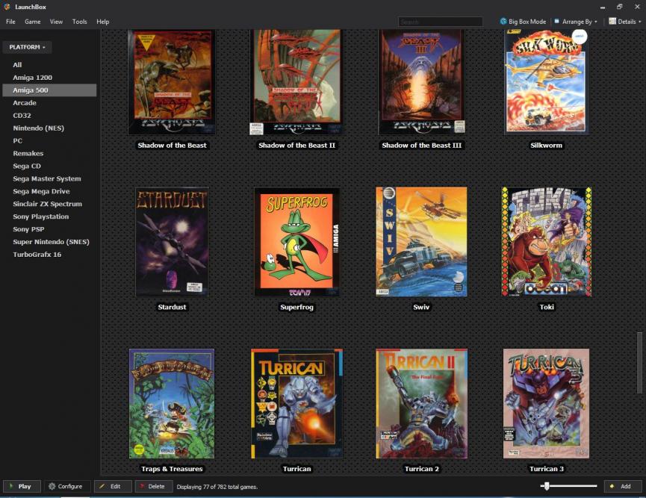This screenshot has height=498, width=646.
Task: Select the Superfrog box art
Action: tap(296, 242)
